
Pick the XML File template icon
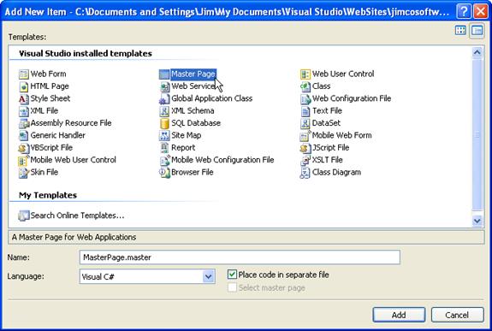pyautogui.click(x=24, y=110)
